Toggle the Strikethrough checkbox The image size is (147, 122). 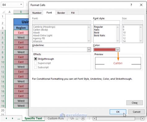(35, 59)
